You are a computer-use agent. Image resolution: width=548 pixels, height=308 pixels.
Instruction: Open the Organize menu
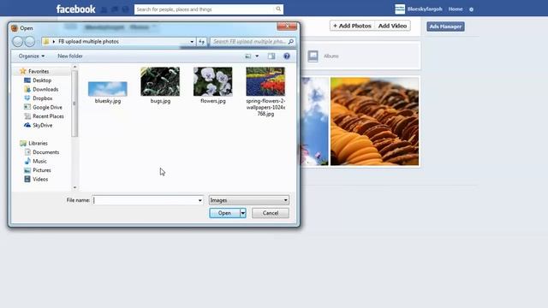[32, 56]
